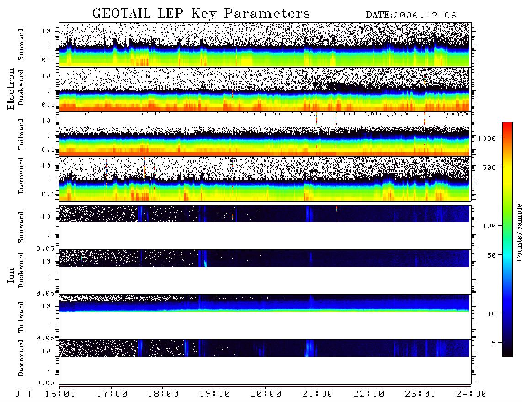Click the 23:00 time tick label
Viewport: 522px width, 402px height.
pyautogui.click(x=421, y=394)
